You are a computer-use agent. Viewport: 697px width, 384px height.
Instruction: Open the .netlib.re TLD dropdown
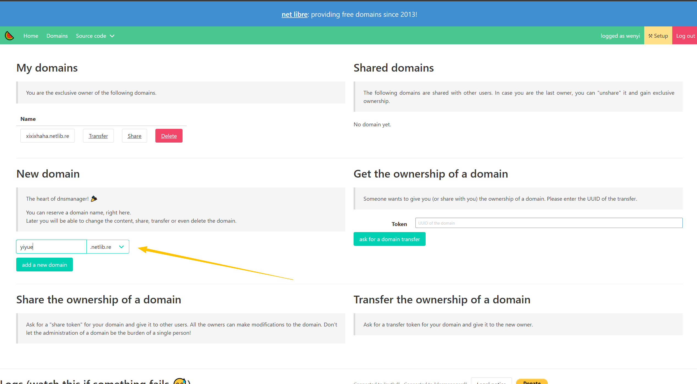tap(108, 247)
